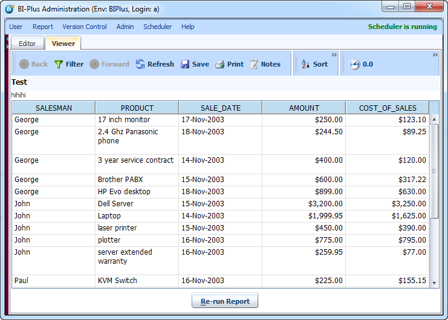
Task: Expand the collapsed left side panel
Action: 7,45
